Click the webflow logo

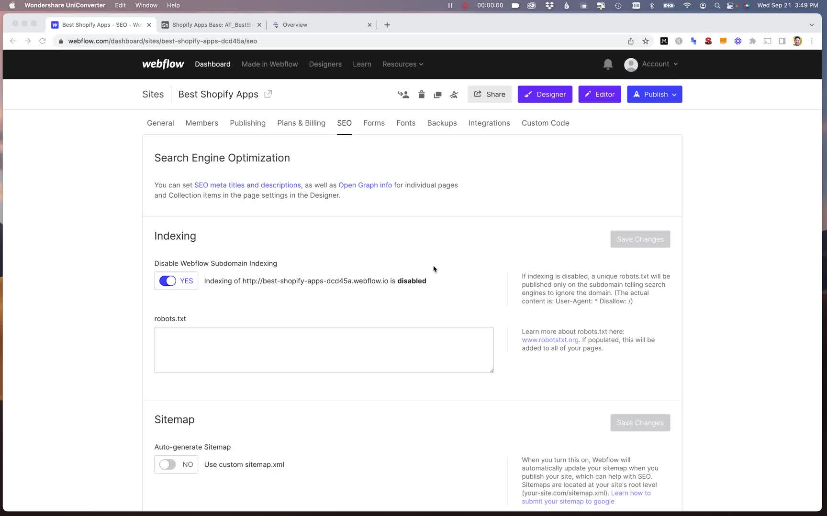pos(163,64)
